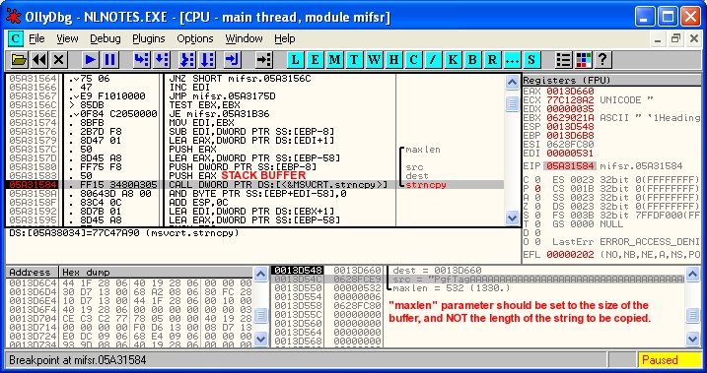Click EFL register value 00000202
The height and width of the screenshot is (373, 707).
570,255
